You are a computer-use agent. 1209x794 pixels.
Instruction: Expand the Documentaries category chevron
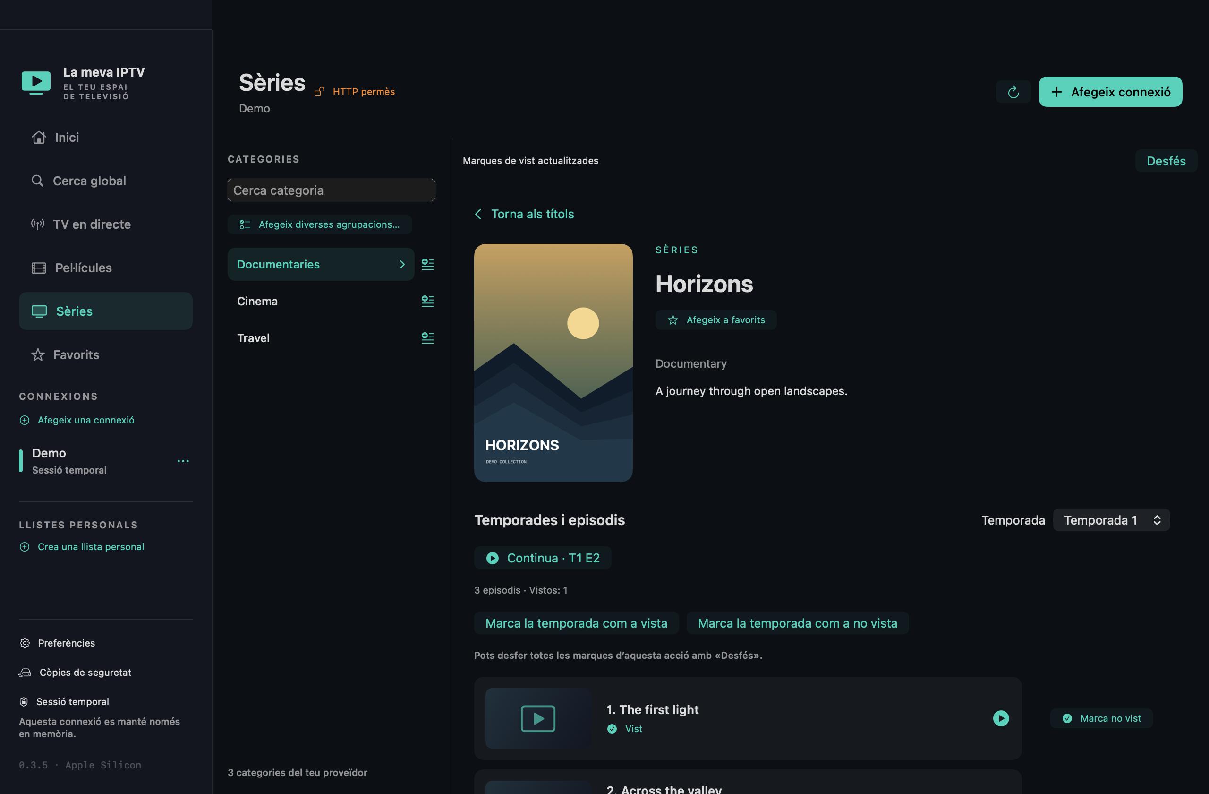pyautogui.click(x=402, y=264)
